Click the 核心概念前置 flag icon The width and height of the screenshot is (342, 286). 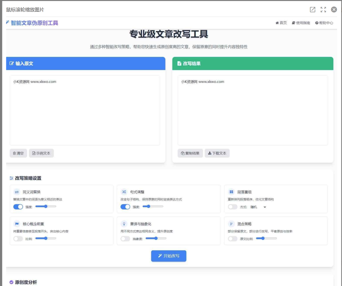coord(17,224)
